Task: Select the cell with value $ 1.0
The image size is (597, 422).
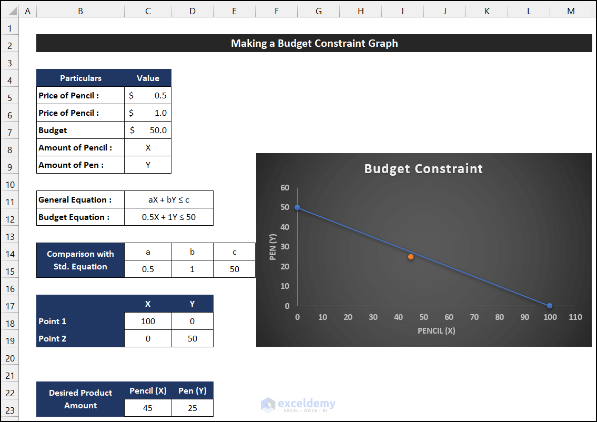Action: tap(148, 113)
